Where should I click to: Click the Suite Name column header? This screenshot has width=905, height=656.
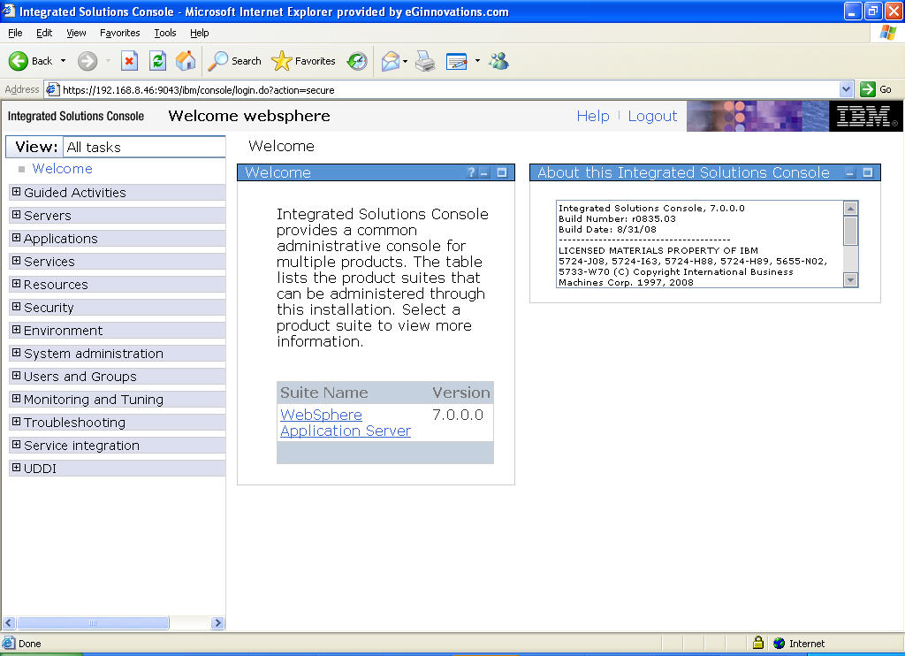[x=323, y=393]
